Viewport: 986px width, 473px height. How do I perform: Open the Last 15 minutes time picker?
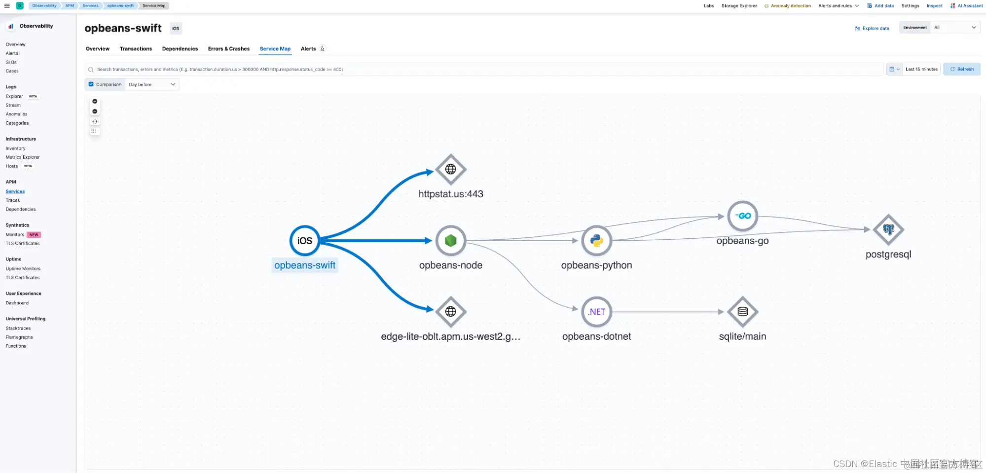(x=921, y=70)
